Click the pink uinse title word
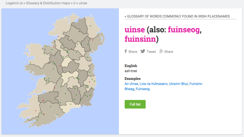Screen dimensions: 244x137 [x=135, y=30]
